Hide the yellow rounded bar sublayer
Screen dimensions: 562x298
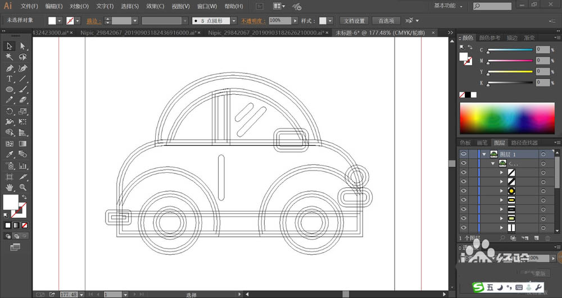pyautogui.click(x=464, y=200)
